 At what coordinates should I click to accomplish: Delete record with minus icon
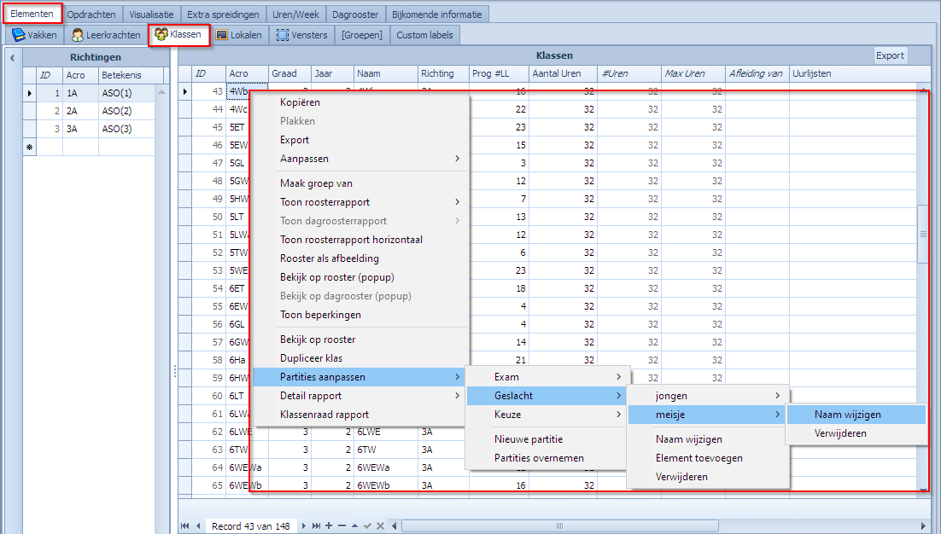click(x=342, y=525)
